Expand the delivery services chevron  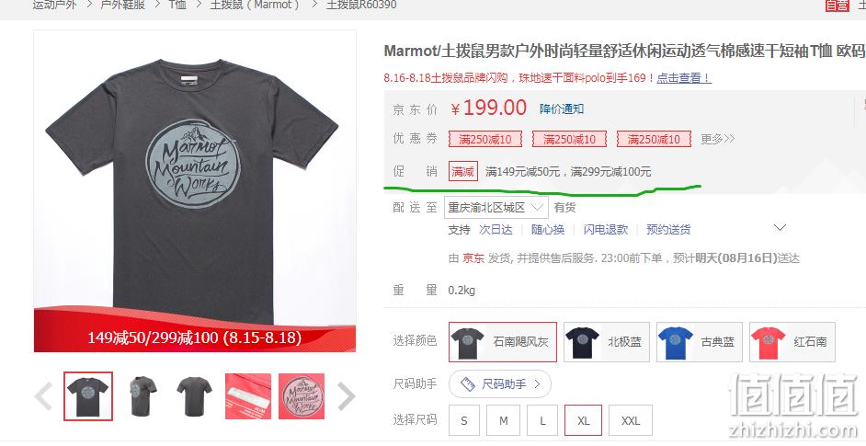point(780,228)
